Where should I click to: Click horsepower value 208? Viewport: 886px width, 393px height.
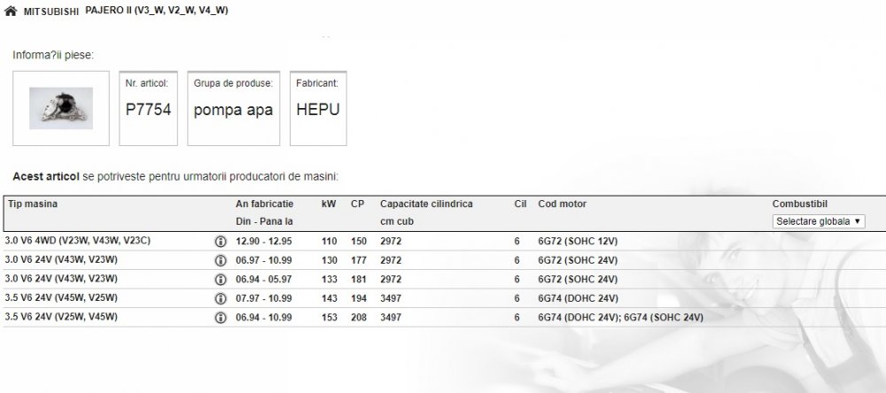pos(358,318)
